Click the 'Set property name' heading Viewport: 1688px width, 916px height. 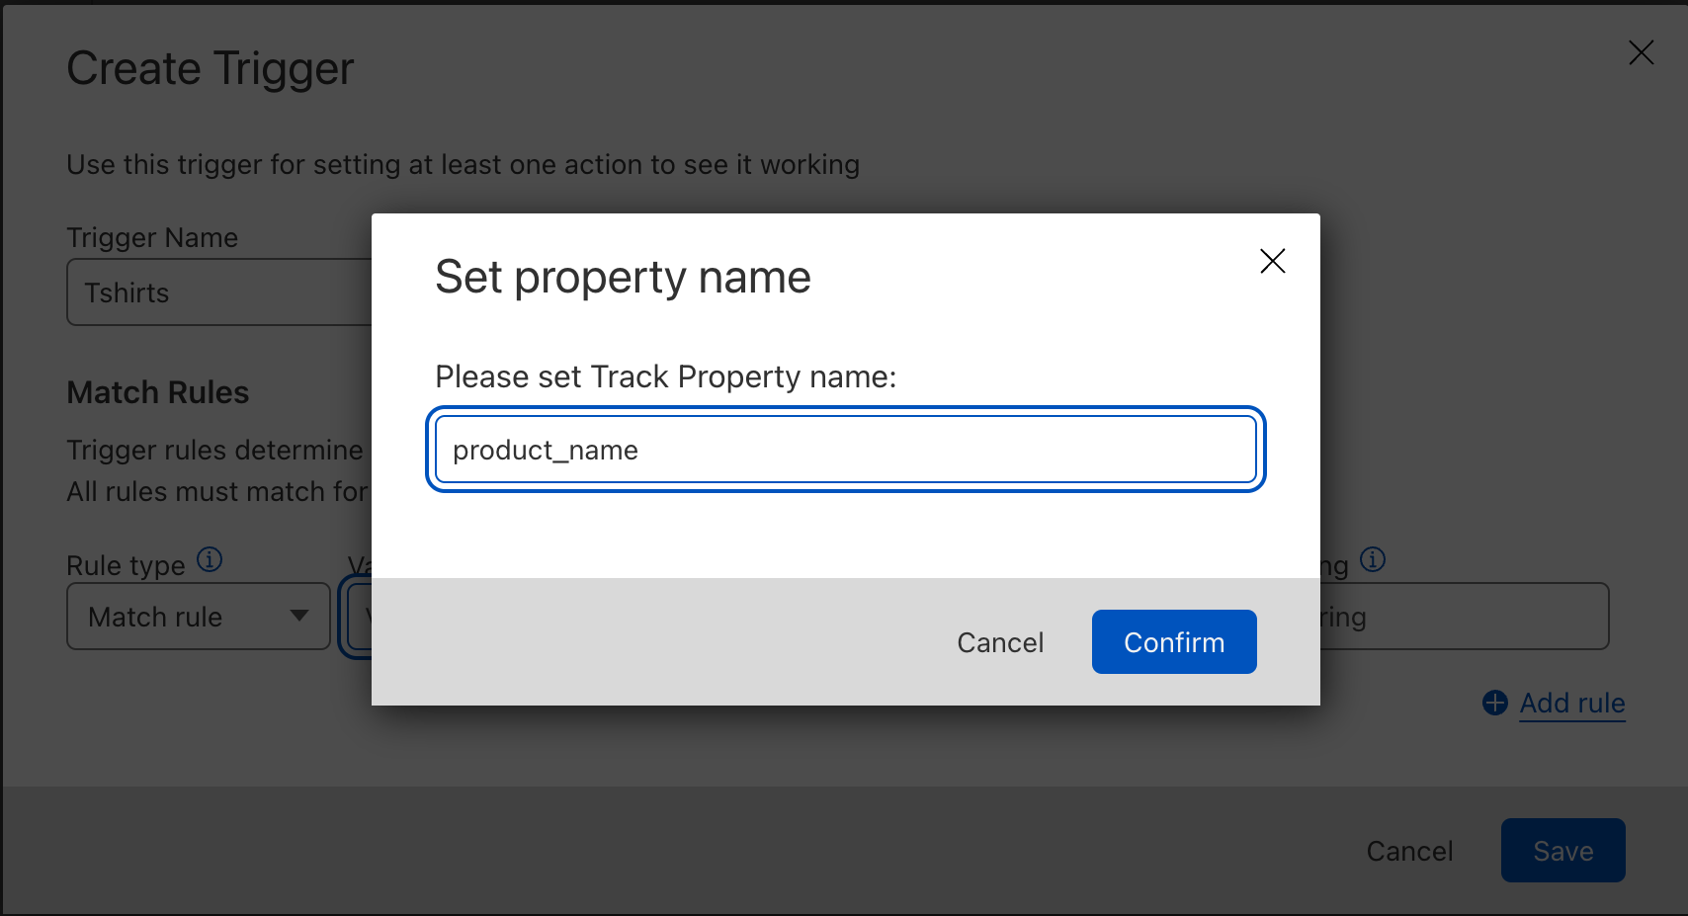[623, 277]
